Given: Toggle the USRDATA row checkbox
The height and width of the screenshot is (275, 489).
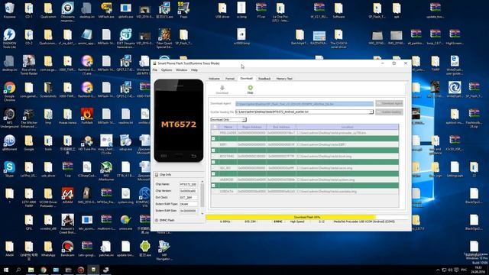Looking at the screenshot, I should pos(214,192).
